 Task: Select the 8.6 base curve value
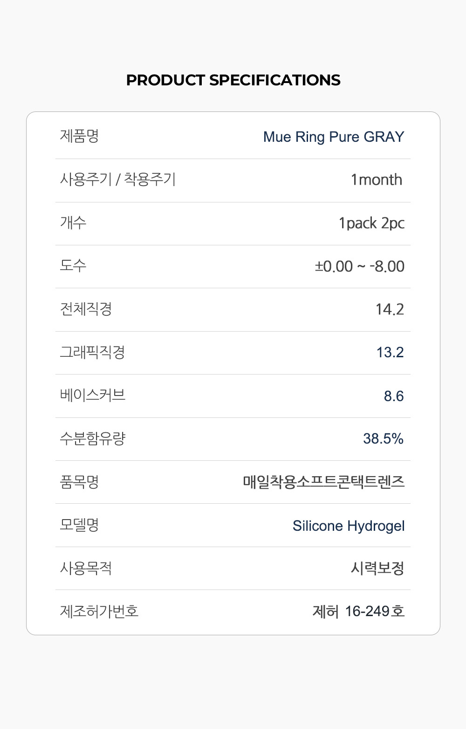[x=394, y=396]
